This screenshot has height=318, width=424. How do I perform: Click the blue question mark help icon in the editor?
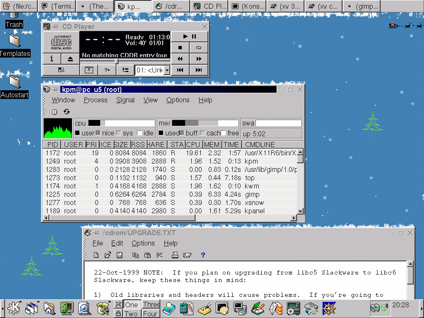pyautogui.click(x=203, y=255)
